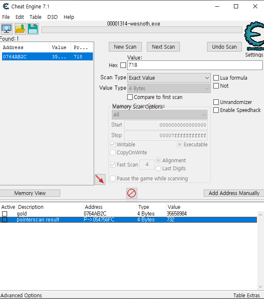
Task: Select the Last Digits radio button
Action: tap(158, 169)
